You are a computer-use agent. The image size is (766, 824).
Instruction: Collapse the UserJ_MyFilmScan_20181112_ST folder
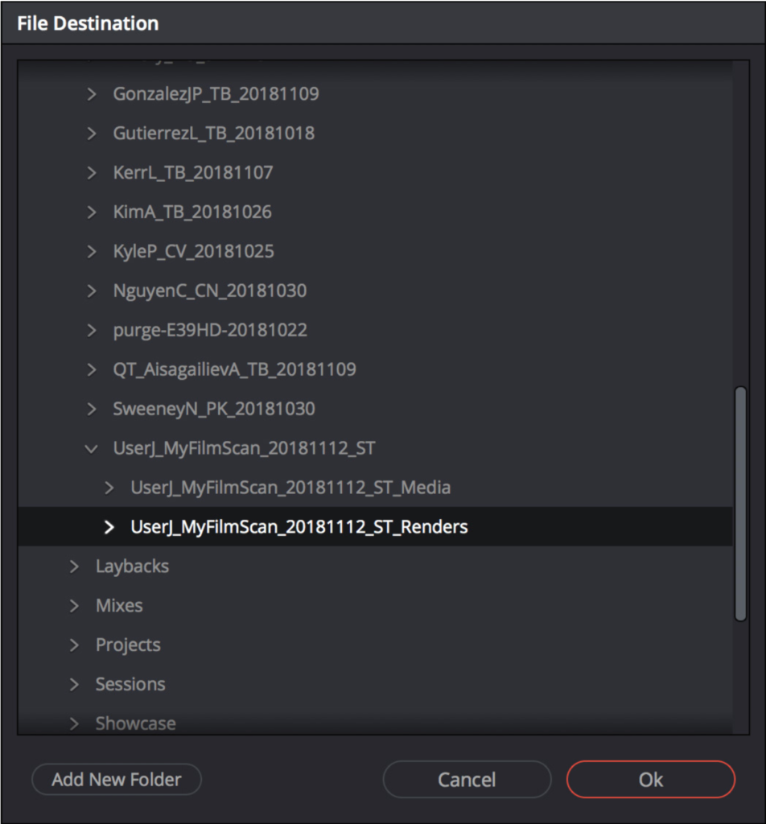coord(92,449)
